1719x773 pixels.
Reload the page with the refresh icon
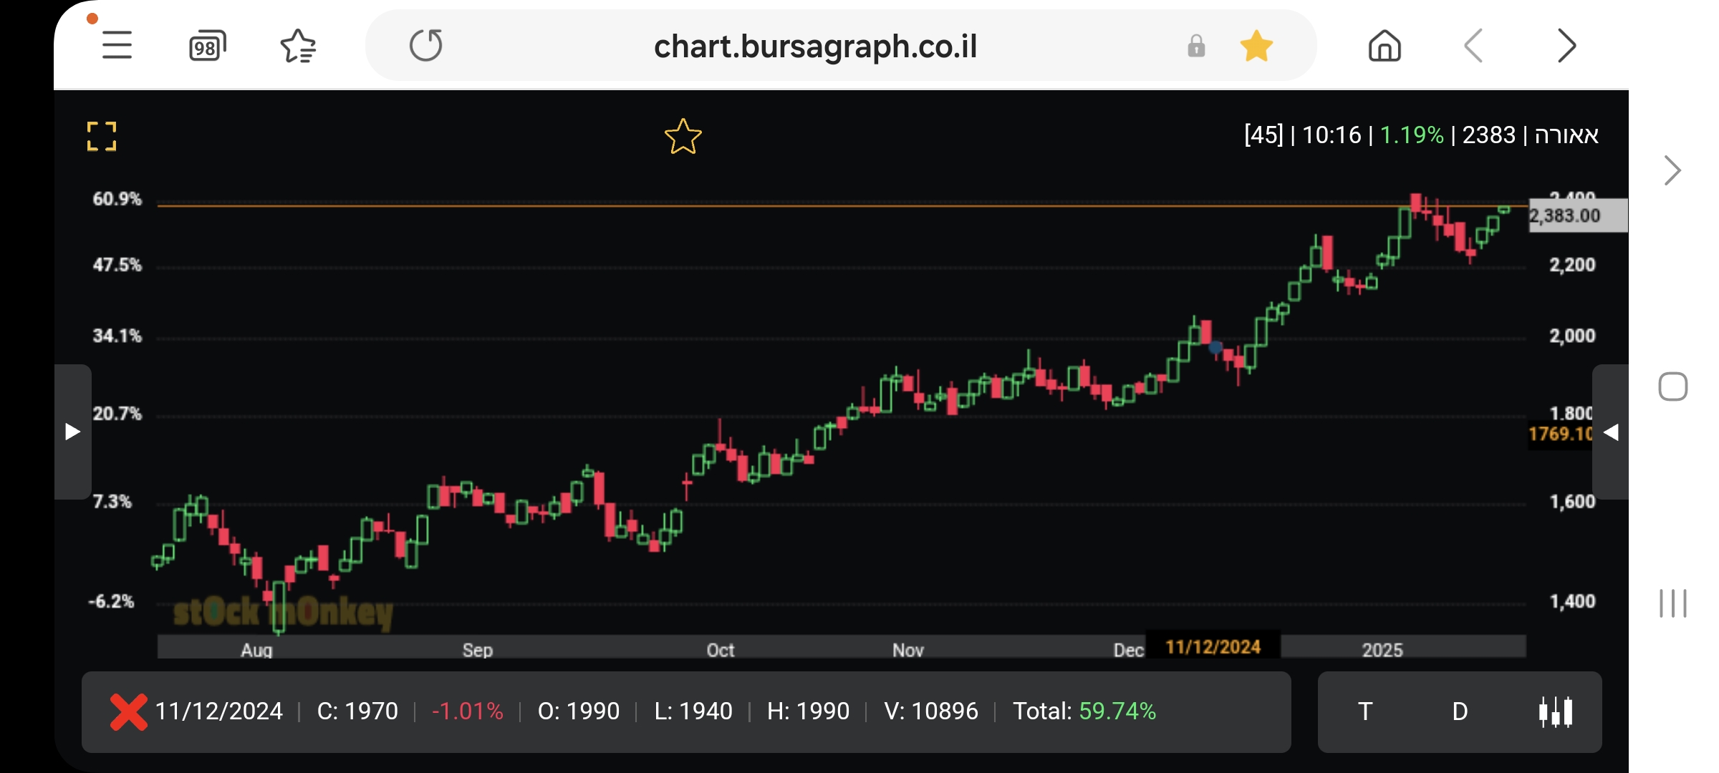[426, 46]
